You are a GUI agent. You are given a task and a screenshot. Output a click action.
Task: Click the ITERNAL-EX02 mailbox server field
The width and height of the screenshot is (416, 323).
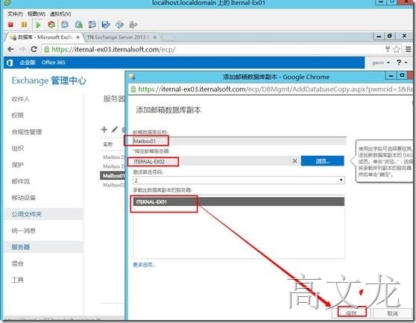(215, 161)
